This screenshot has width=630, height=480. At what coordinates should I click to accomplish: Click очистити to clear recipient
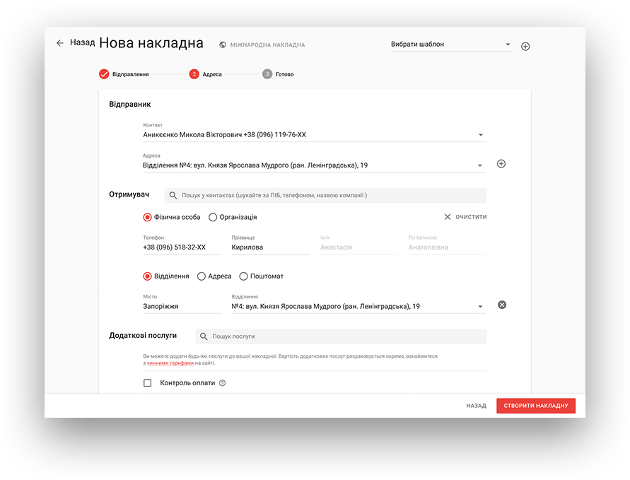(471, 217)
